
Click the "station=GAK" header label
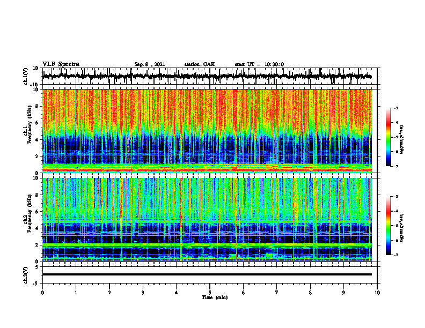point(200,64)
